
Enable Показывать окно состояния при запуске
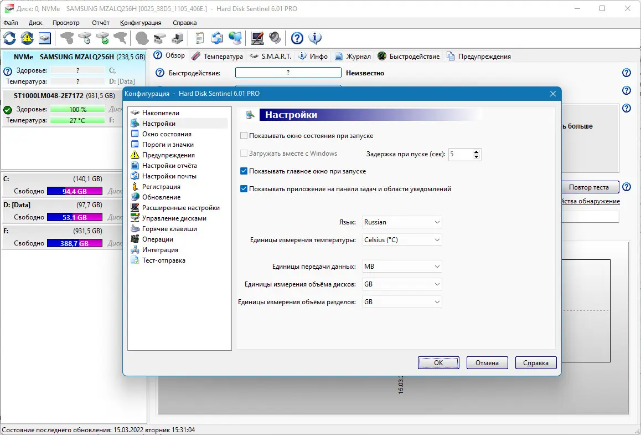point(243,135)
